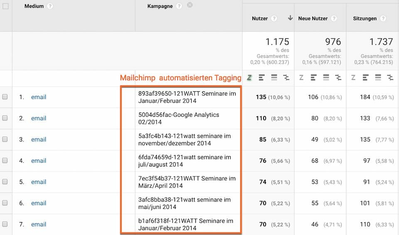Click Nutzer value 74 in row 5
Image resolution: width=399 pixels, height=235 pixels.
(263, 182)
